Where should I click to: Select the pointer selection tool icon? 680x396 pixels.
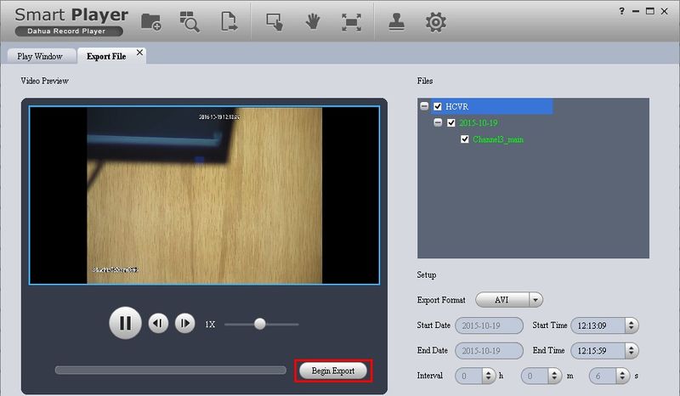click(x=275, y=22)
